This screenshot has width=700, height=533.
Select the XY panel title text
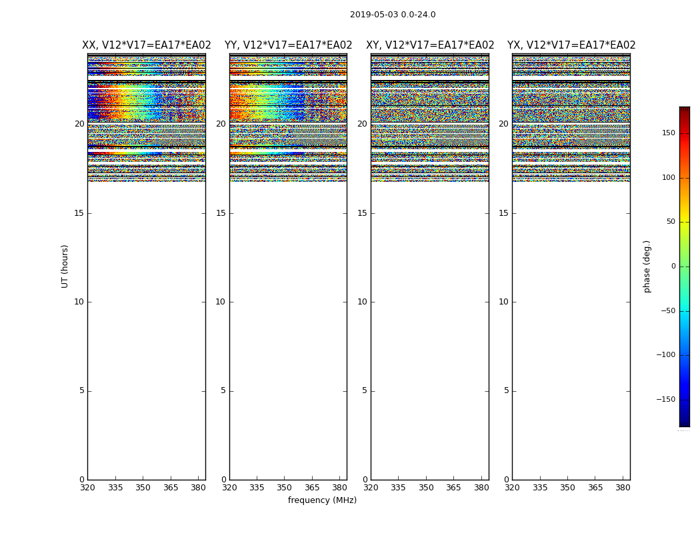(x=430, y=45)
